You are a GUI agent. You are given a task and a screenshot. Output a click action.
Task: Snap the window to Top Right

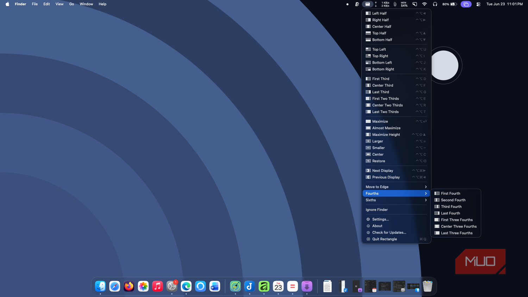click(396, 56)
